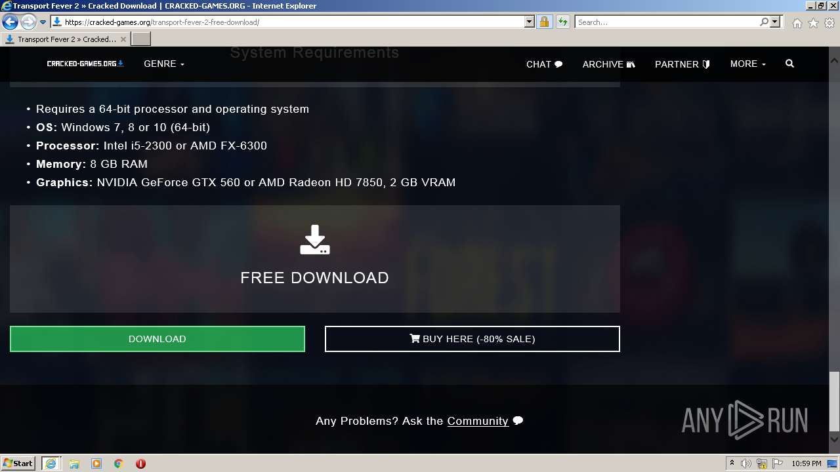The height and width of the screenshot is (472, 840).
Task: Click the Internet Explorer taskbar icon
Action: (x=51, y=463)
